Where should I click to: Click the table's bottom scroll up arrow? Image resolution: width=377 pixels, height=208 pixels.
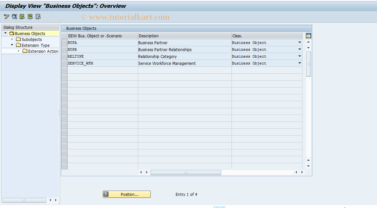coord(308,160)
